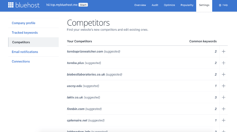The height and width of the screenshot is (132, 237).
Task: Add finnbin.com competitor with plus icon
Action: point(224,109)
